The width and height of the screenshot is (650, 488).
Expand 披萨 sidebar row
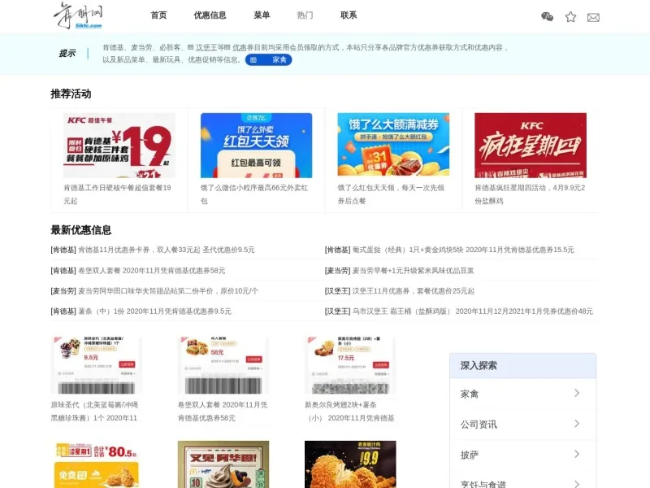click(x=522, y=455)
